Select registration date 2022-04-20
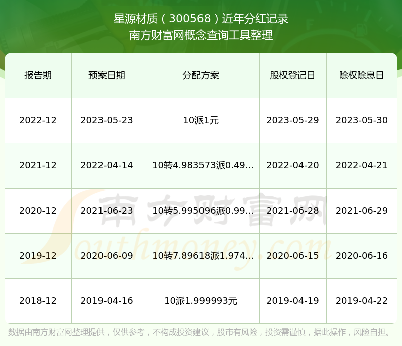 coord(292,165)
